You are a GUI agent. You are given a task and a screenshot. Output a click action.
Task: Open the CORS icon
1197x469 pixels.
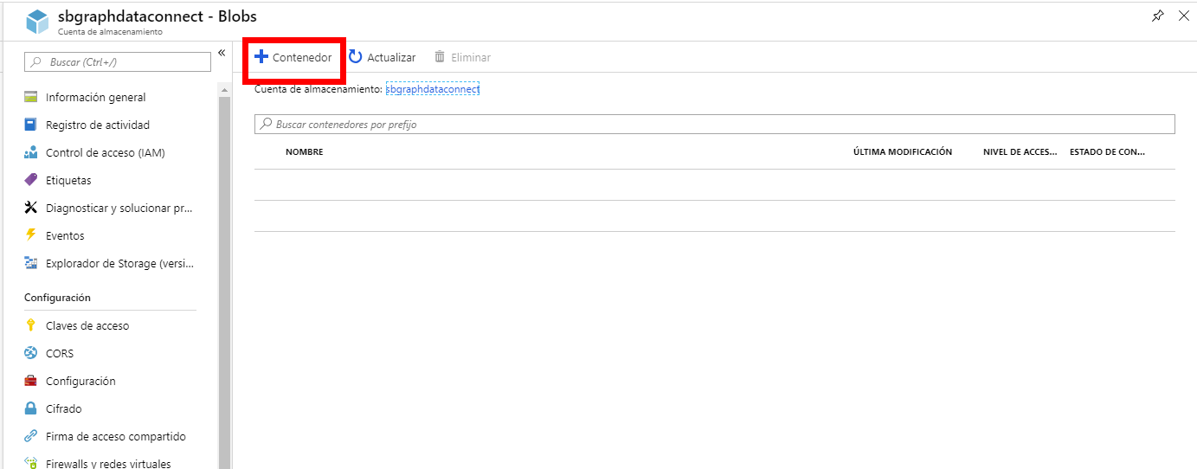coord(31,353)
